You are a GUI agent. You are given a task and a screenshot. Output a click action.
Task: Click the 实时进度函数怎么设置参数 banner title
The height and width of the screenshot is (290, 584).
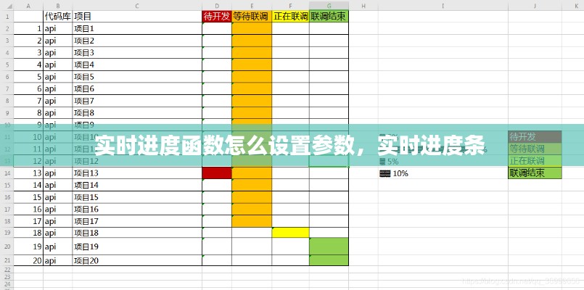pyautogui.click(x=290, y=146)
